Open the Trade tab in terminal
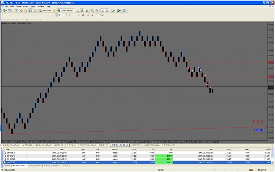Image resolution: width=275 pixels, height=172 pixels. [7, 165]
